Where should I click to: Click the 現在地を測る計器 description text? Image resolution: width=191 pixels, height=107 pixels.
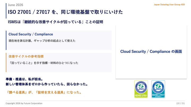42,41
